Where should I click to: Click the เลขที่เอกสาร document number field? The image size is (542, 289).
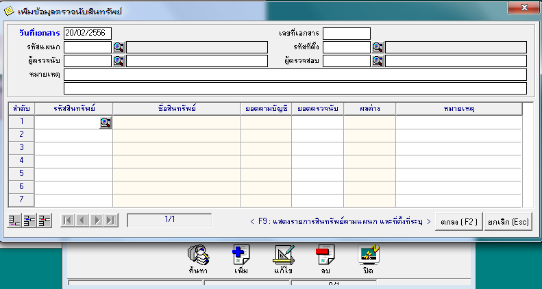[346, 34]
